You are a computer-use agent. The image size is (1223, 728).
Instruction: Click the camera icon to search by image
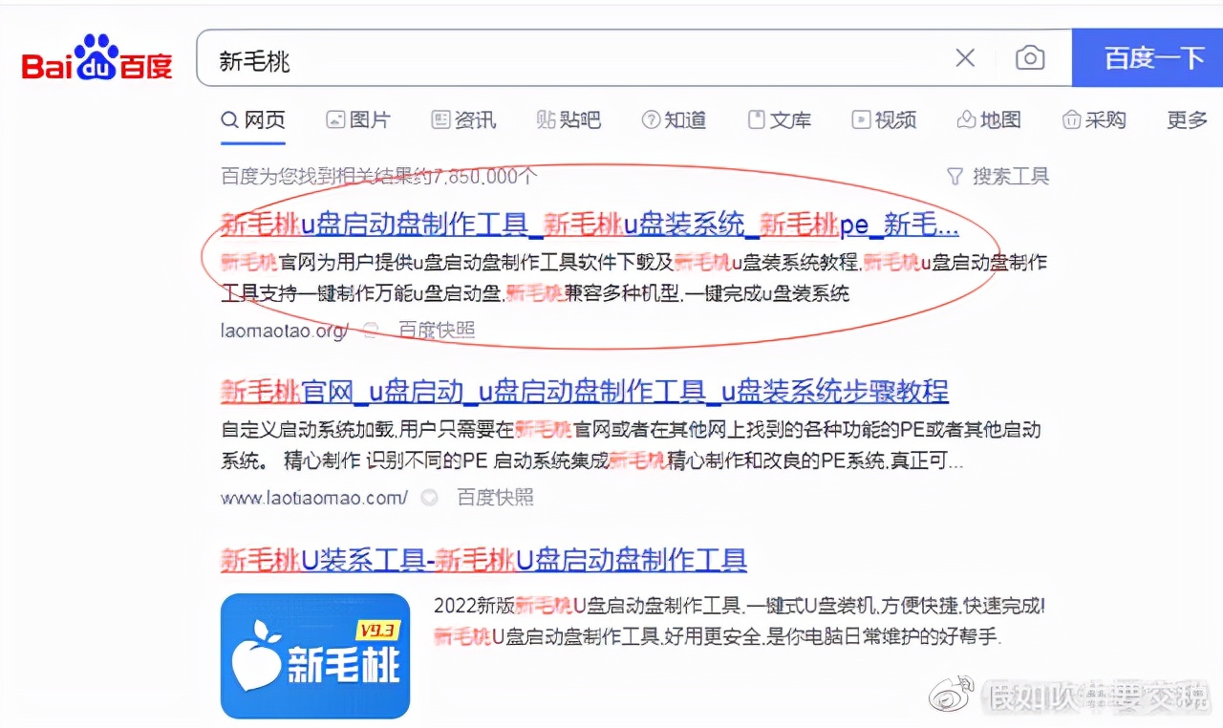pos(1030,58)
